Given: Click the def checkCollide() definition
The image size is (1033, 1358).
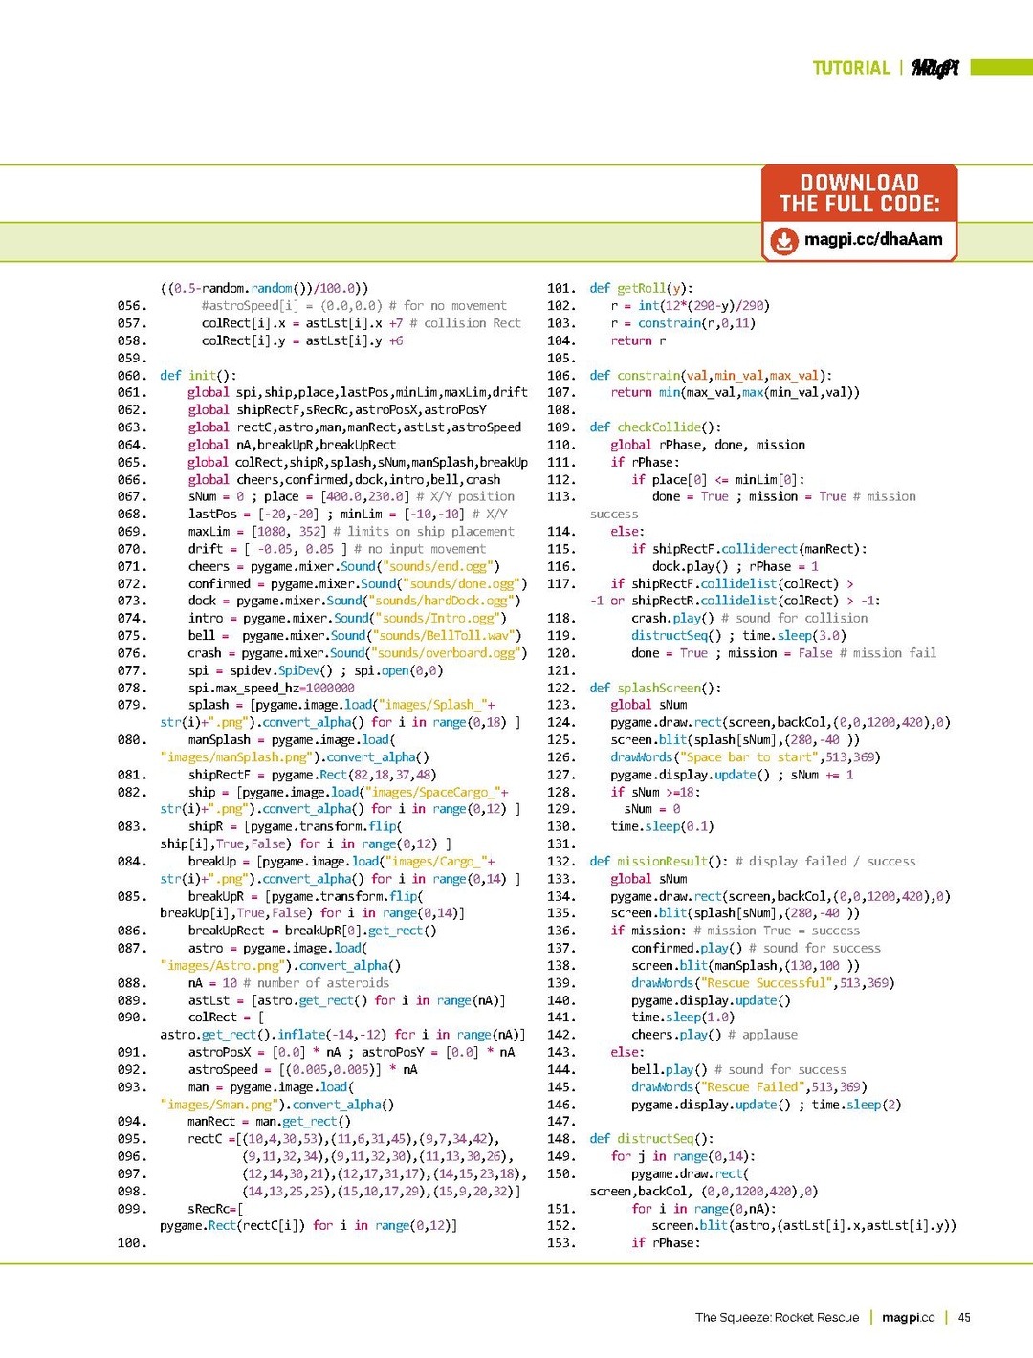Looking at the screenshot, I should (x=655, y=427).
